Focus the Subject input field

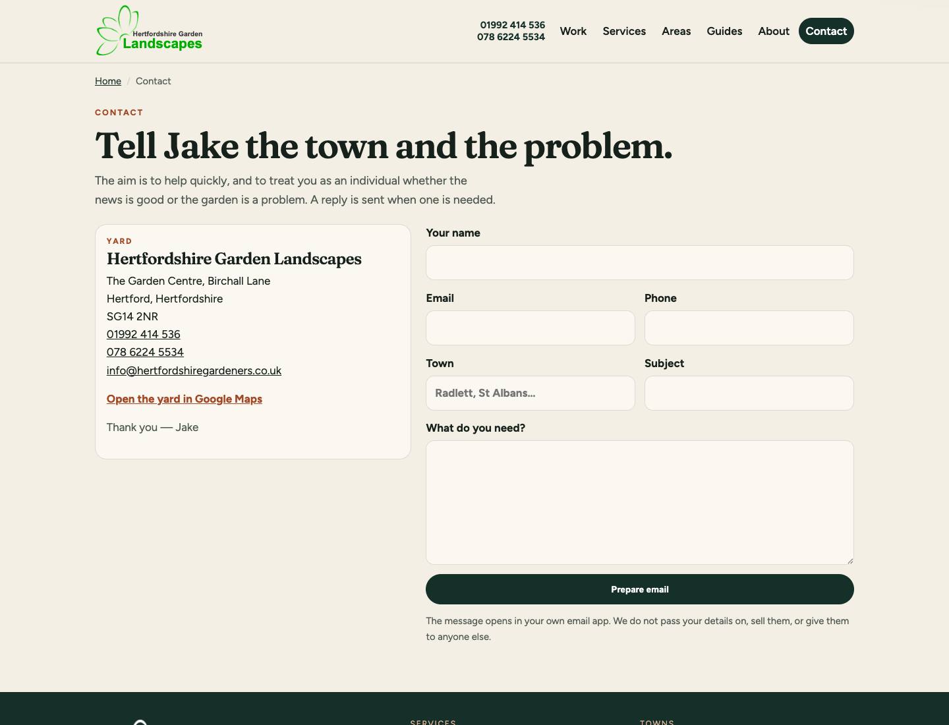(749, 393)
